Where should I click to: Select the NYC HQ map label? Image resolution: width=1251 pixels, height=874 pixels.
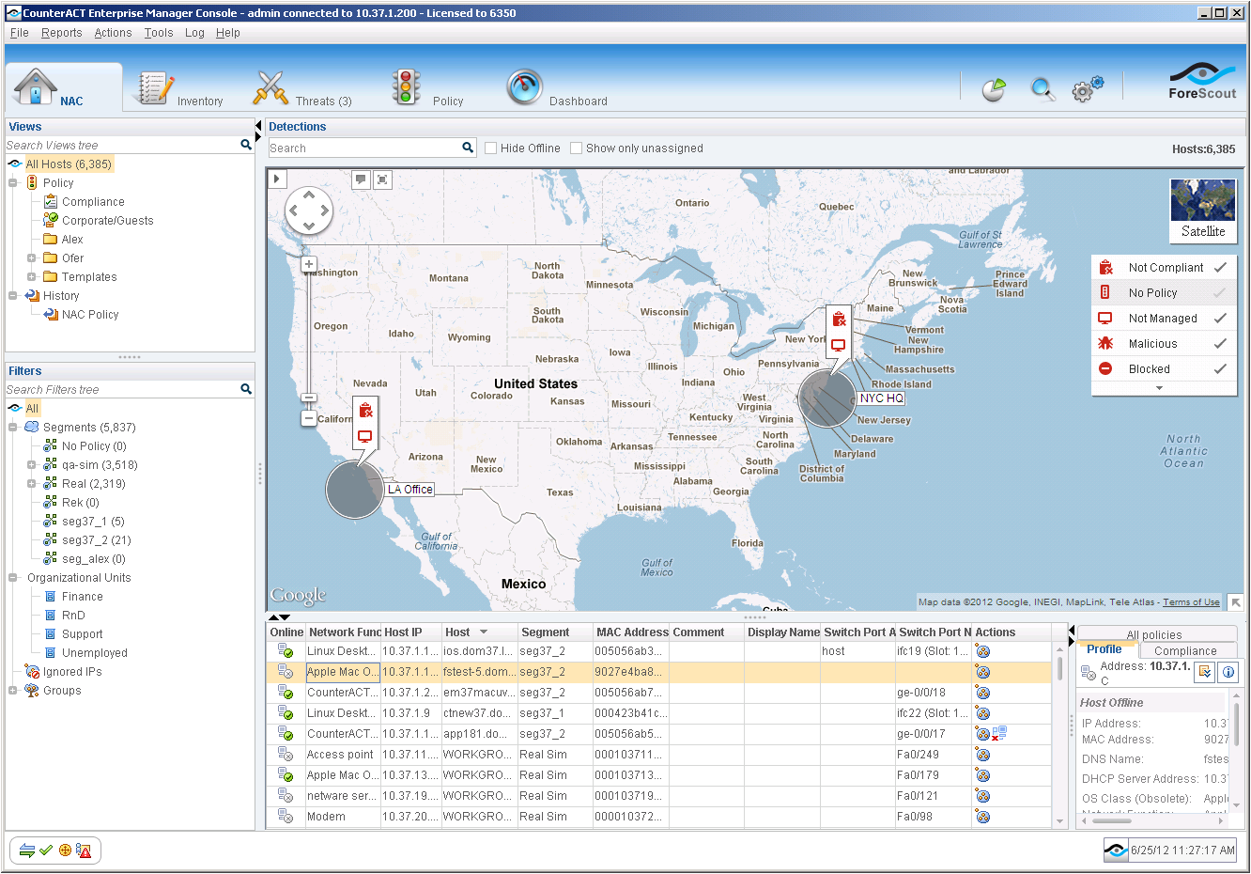click(881, 398)
